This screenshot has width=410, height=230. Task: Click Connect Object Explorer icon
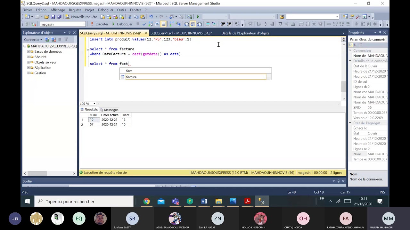pos(47,40)
